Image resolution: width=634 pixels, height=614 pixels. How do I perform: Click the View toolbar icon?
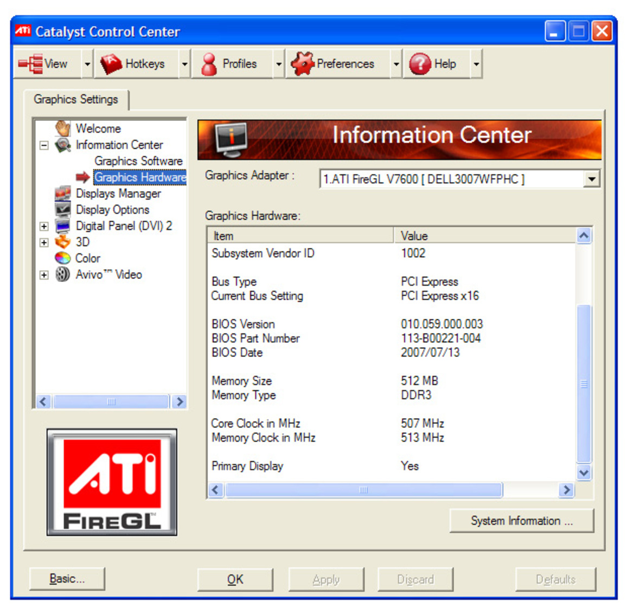(30, 63)
